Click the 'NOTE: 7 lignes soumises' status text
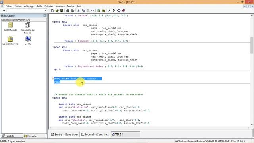This screenshot has width=254, height=143. pos(13,141)
